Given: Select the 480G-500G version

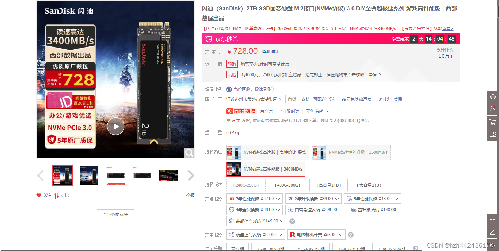Looking at the screenshot, I should coord(287,185).
